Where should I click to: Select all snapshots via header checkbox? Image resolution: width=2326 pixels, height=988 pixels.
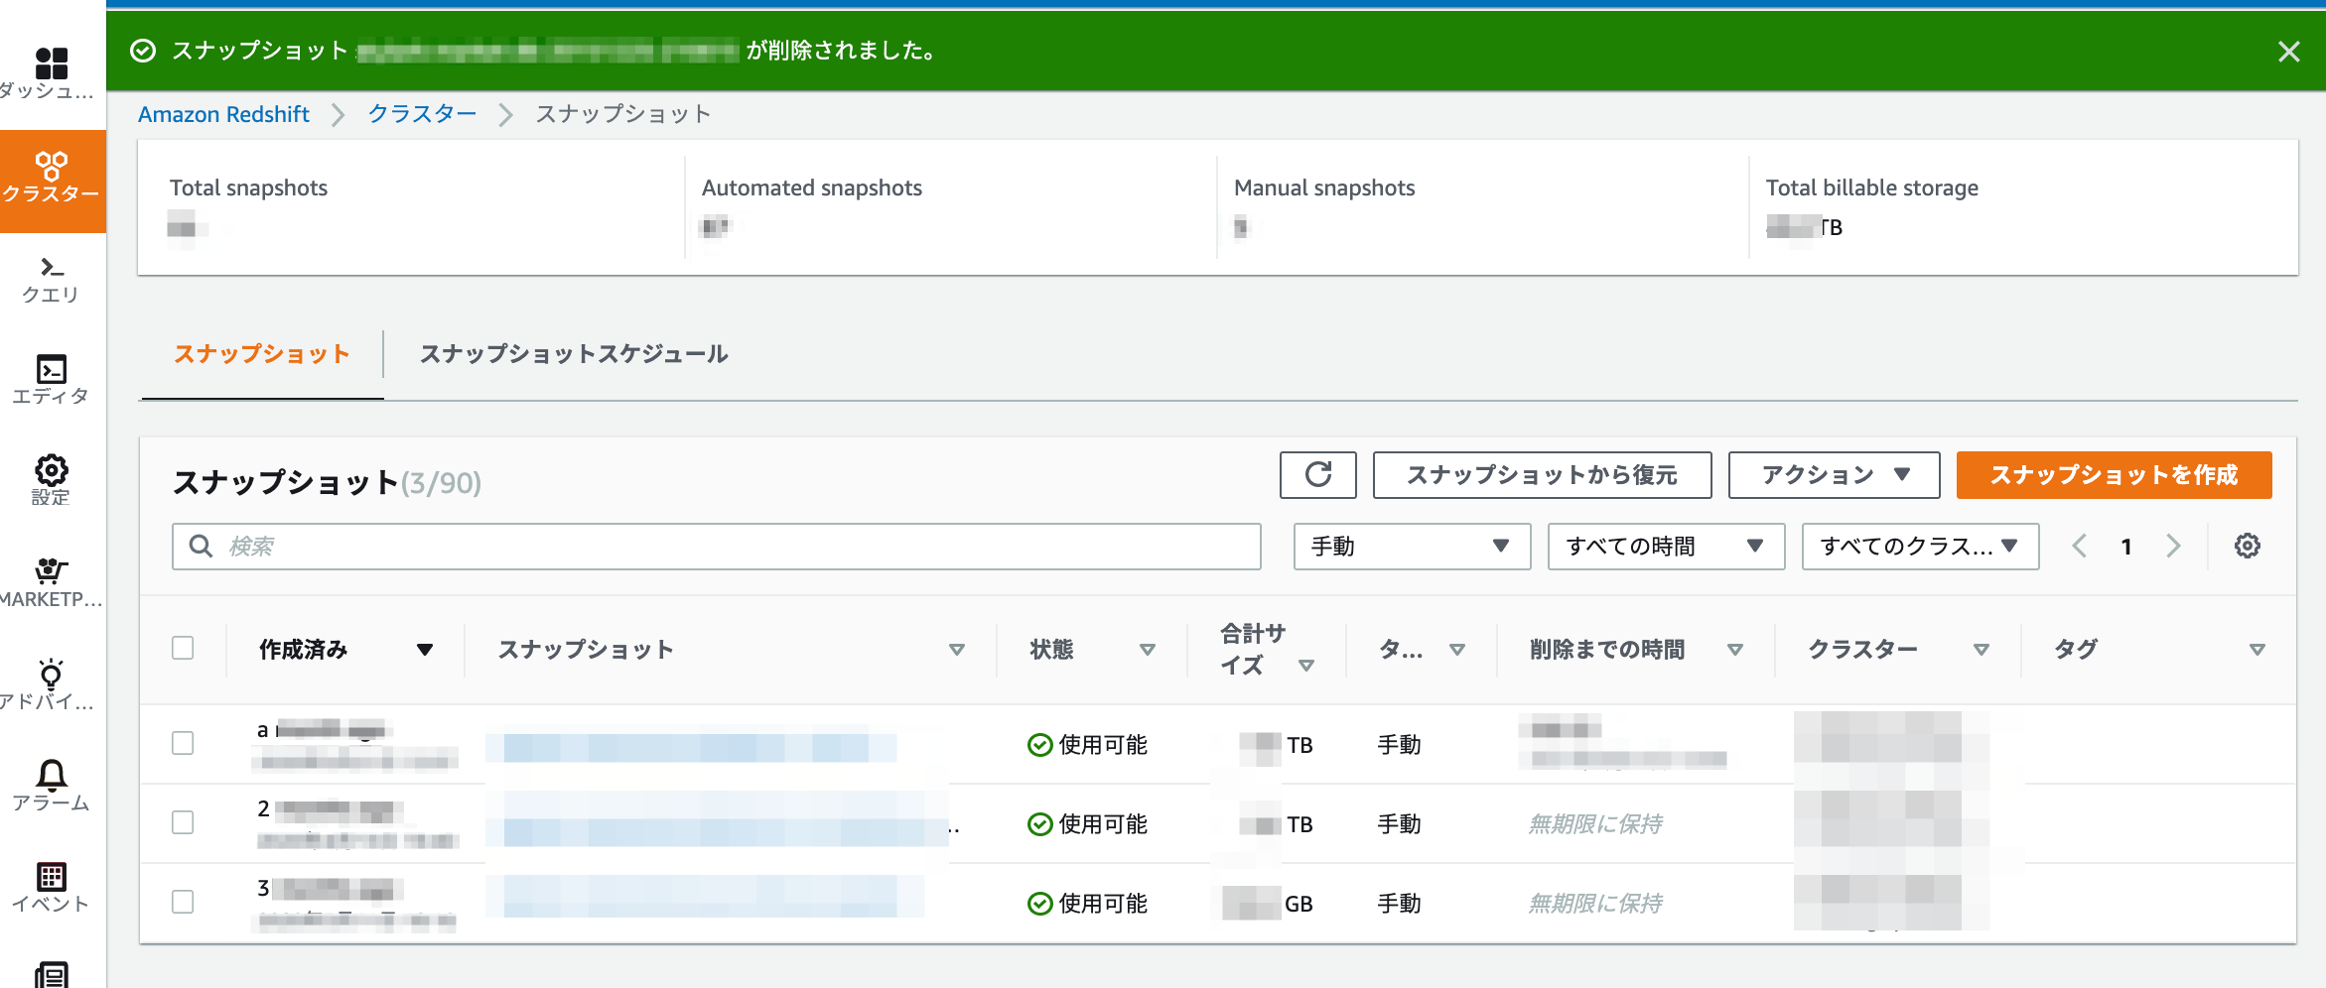tap(183, 648)
